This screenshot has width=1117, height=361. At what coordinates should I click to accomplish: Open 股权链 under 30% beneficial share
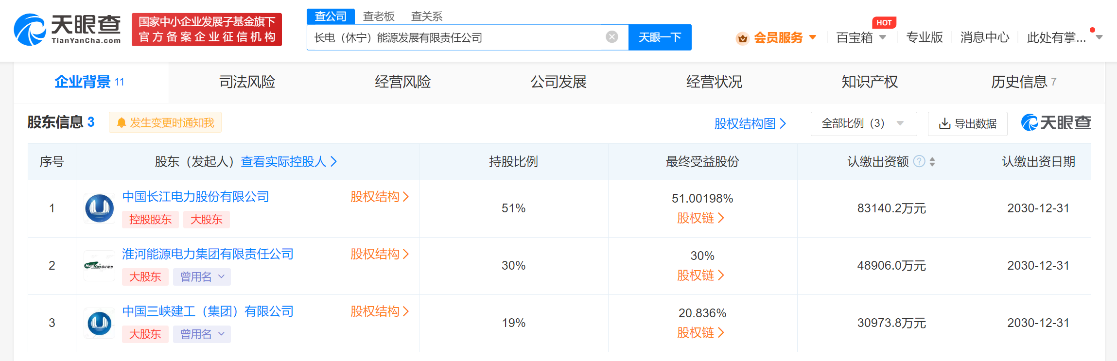coord(700,275)
